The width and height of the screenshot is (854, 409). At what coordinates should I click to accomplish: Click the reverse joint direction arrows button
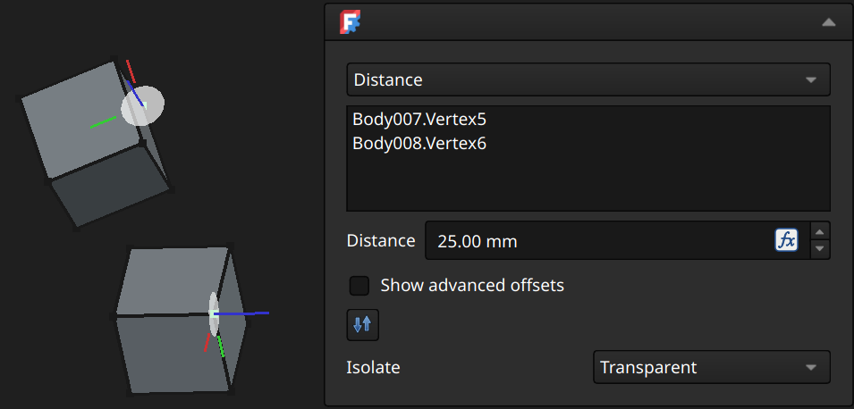coord(363,325)
